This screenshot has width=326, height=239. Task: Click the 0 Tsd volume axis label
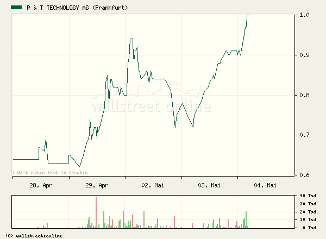309,228
